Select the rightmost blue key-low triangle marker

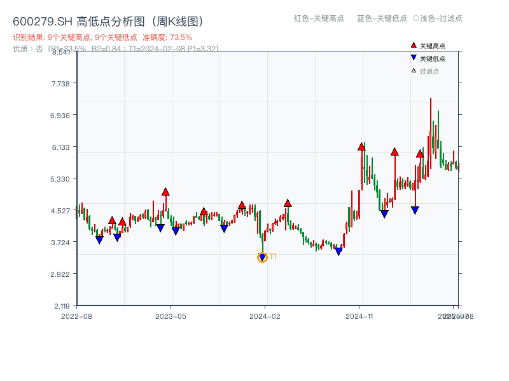[415, 210]
